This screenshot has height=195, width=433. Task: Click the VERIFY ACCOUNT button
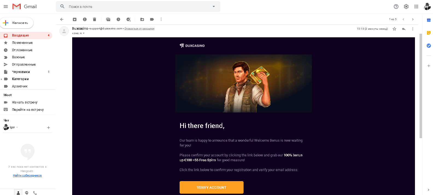(x=211, y=187)
